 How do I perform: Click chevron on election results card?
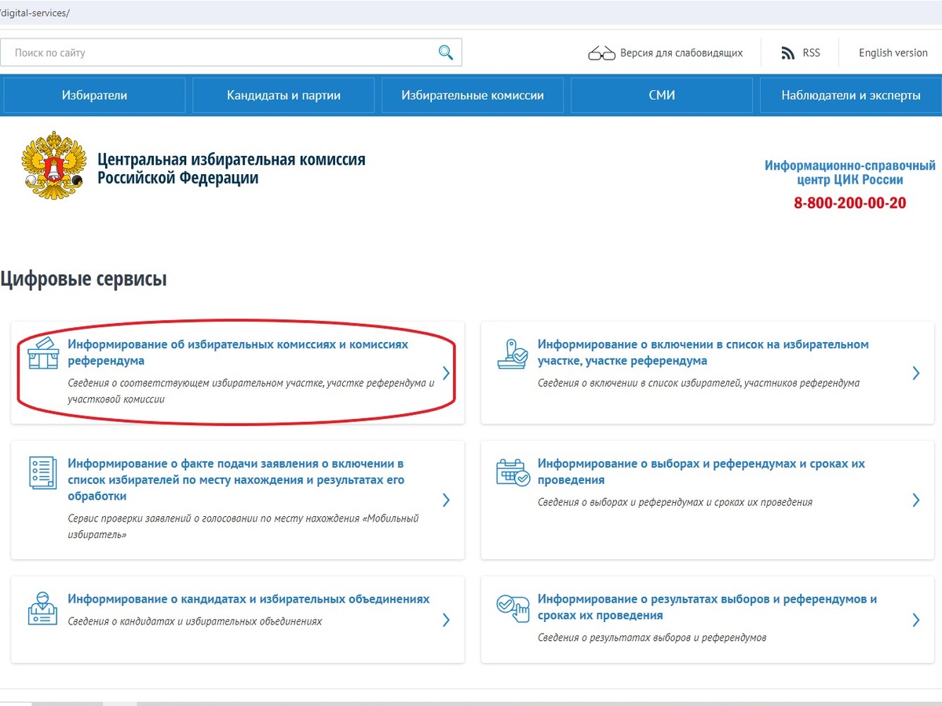tap(915, 620)
